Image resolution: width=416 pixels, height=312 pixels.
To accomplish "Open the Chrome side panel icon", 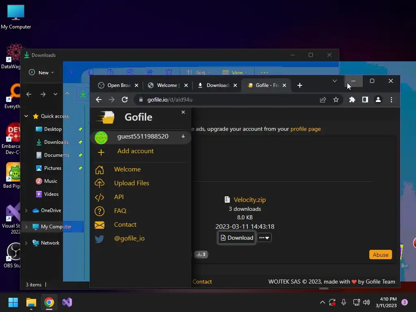I will pos(365,100).
